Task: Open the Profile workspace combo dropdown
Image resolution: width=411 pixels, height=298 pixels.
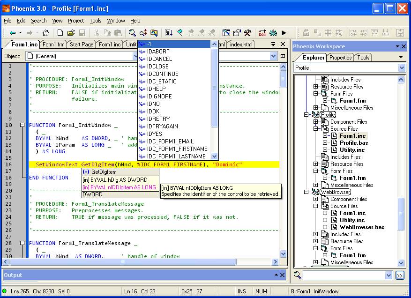Action: coord(402,68)
